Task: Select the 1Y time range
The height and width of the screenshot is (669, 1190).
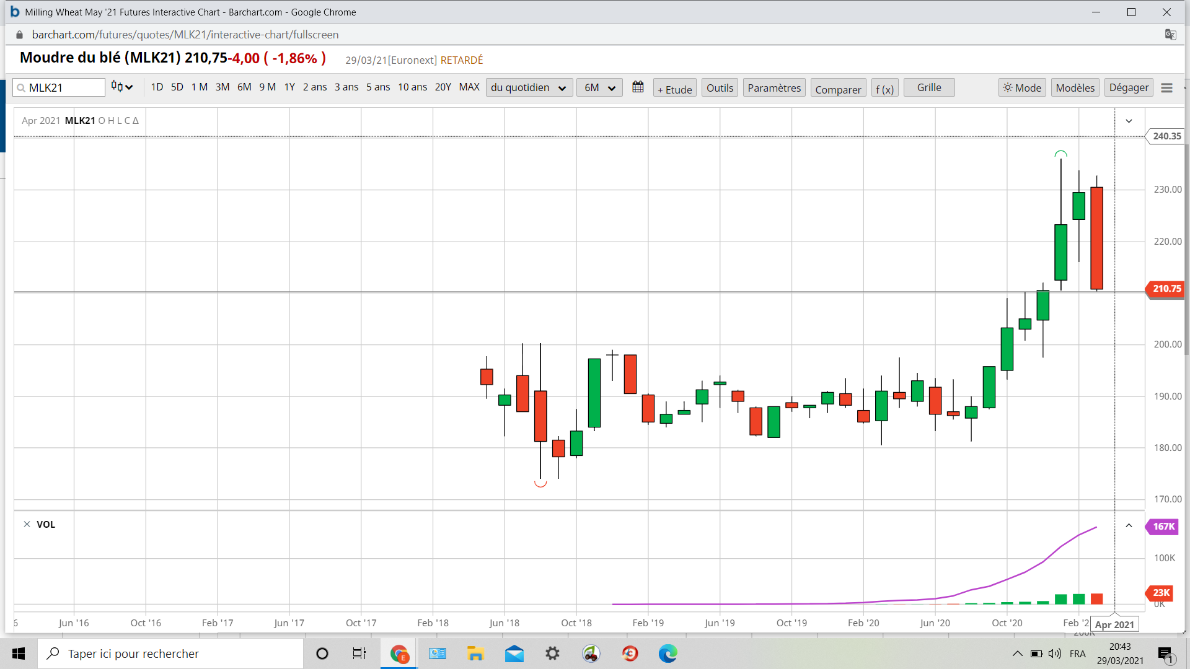Action: 289,87
